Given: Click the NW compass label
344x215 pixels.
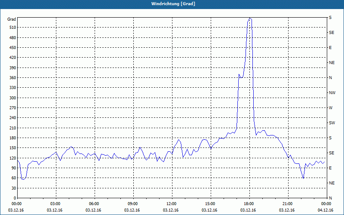Looking at the screenshot, I should pyautogui.click(x=332, y=93).
